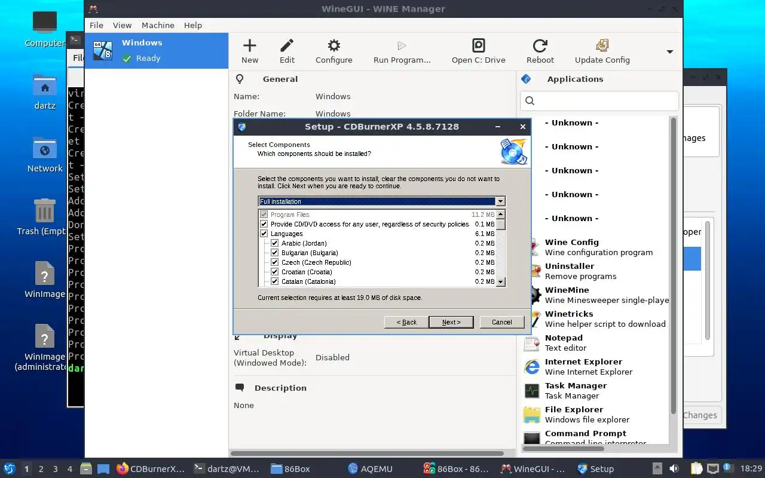Toggle the Program Files checkbox

point(264,215)
